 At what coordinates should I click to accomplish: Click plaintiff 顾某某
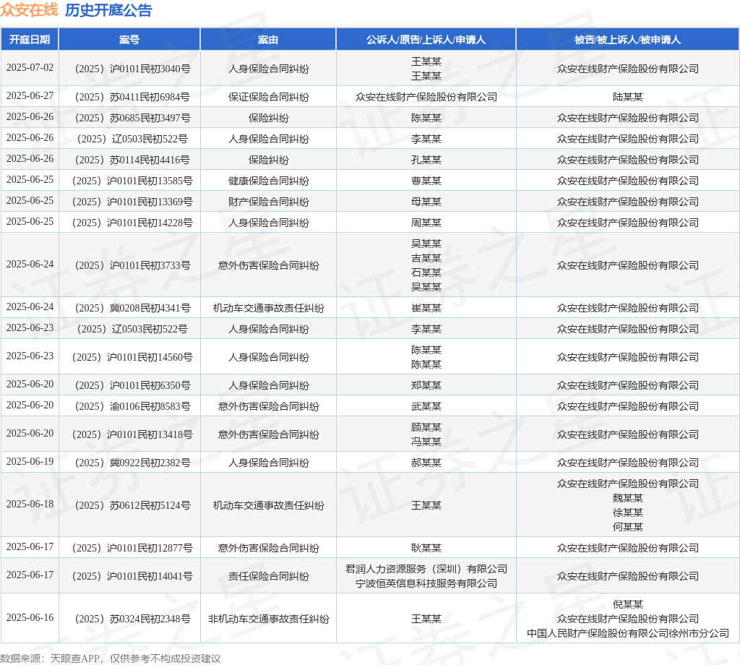click(x=426, y=428)
